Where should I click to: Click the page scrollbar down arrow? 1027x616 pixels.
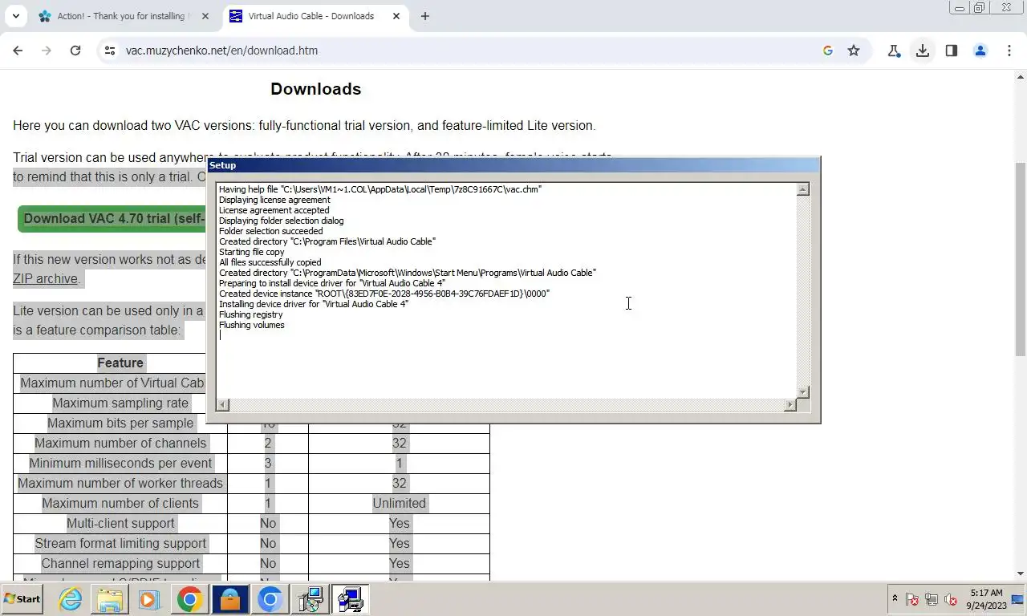1021,573
